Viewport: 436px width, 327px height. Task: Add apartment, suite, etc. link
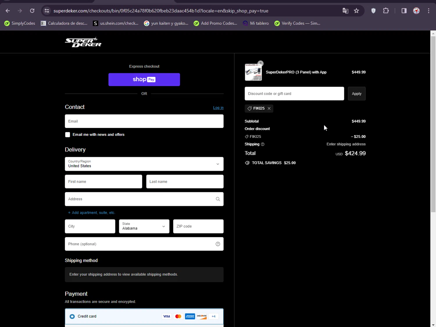(92, 213)
